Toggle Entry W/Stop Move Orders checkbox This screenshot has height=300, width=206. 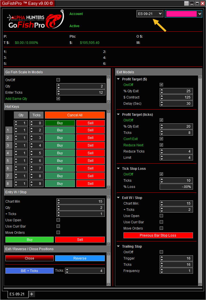coord(58,232)
